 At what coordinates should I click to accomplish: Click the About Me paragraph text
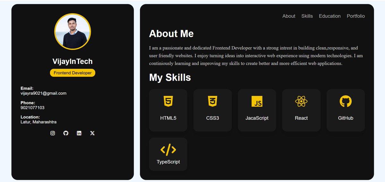(x=256, y=56)
